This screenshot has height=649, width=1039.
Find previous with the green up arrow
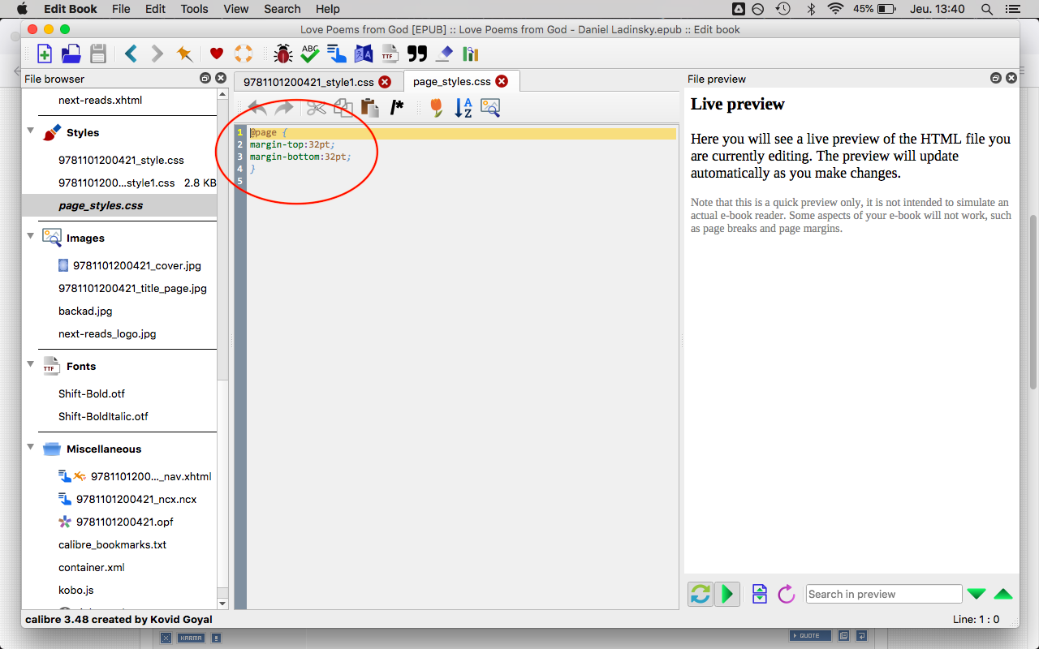click(x=1003, y=594)
